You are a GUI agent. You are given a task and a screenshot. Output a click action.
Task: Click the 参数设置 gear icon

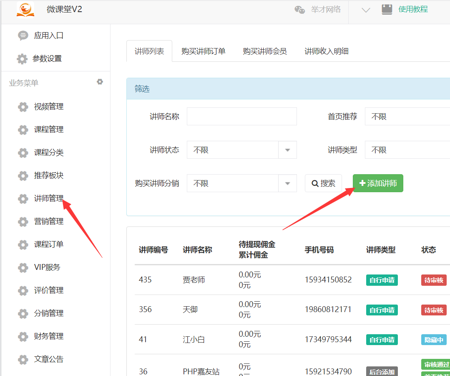(x=22, y=58)
